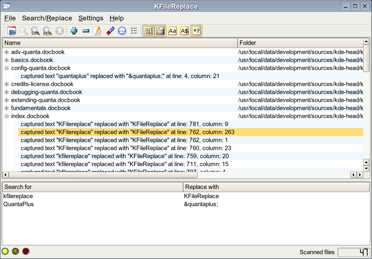372x259 pixels.
Task: Click the open folder project icon
Action: tap(12, 31)
